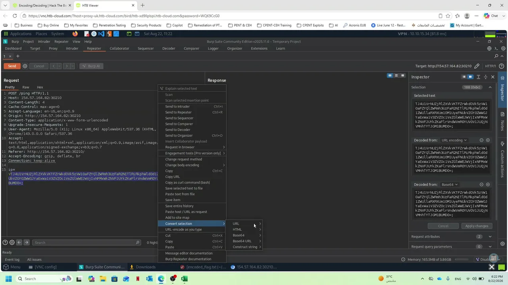This screenshot has height=285, width=508.
Task: Open the URL encoding decode type dropdown
Action: click(454, 140)
